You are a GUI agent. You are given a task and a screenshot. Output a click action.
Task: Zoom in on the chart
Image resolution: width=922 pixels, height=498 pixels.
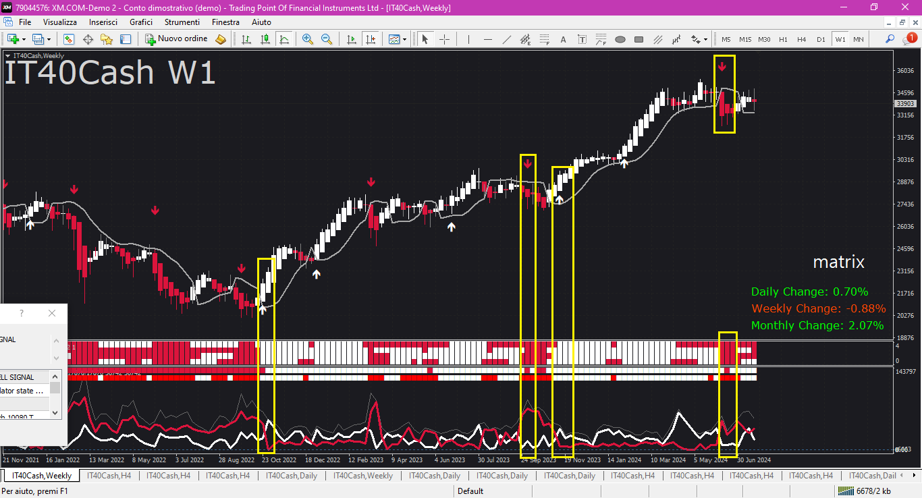pyautogui.click(x=308, y=39)
